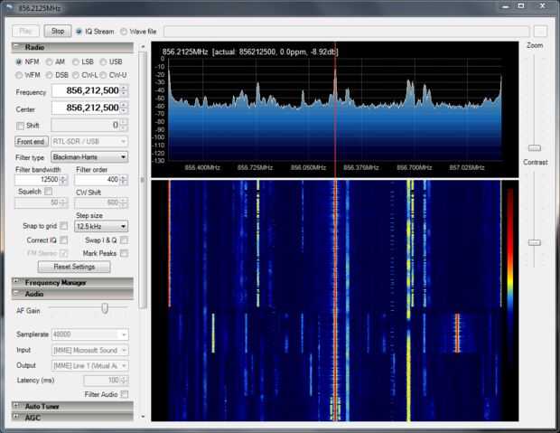
Task: Select the AM demodulation mode
Action: pos(50,61)
